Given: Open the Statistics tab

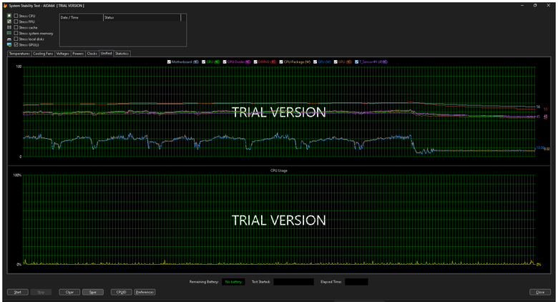Looking at the screenshot, I should pyautogui.click(x=122, y=54).
